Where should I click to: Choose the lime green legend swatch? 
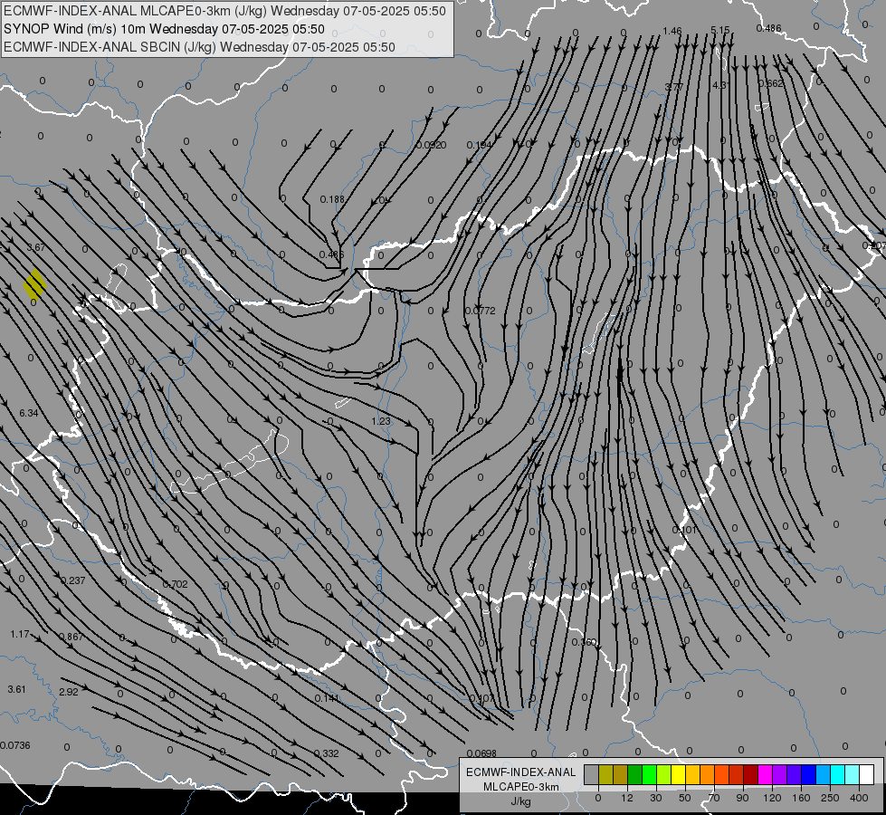(663, 774)
